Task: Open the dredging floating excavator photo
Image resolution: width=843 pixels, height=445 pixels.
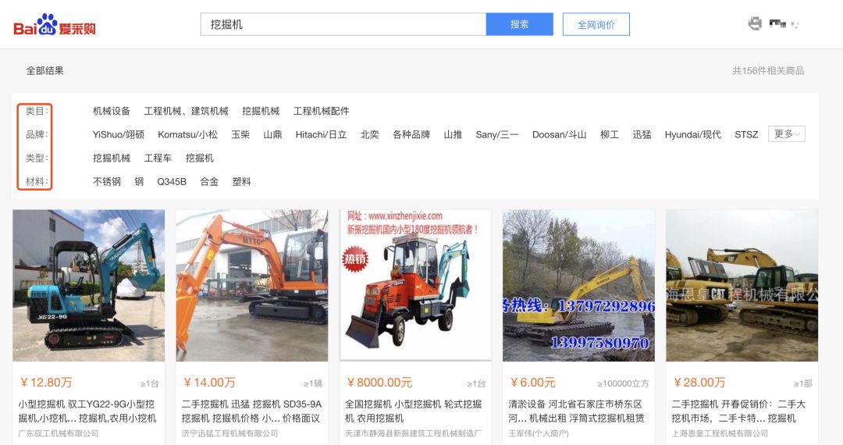Action: point(578,286)
